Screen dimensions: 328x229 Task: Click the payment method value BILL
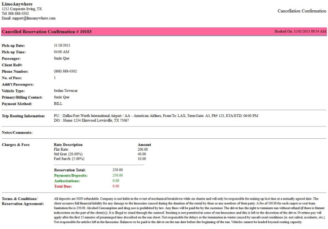point(58,104)
